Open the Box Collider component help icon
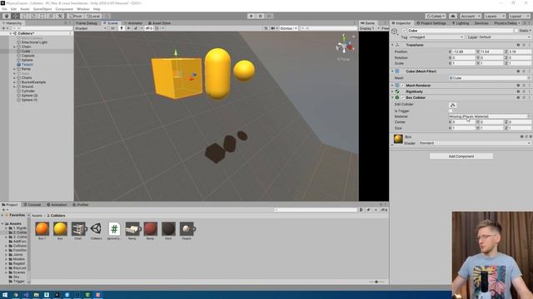This screenshot has width=533, height=299. 518,98
